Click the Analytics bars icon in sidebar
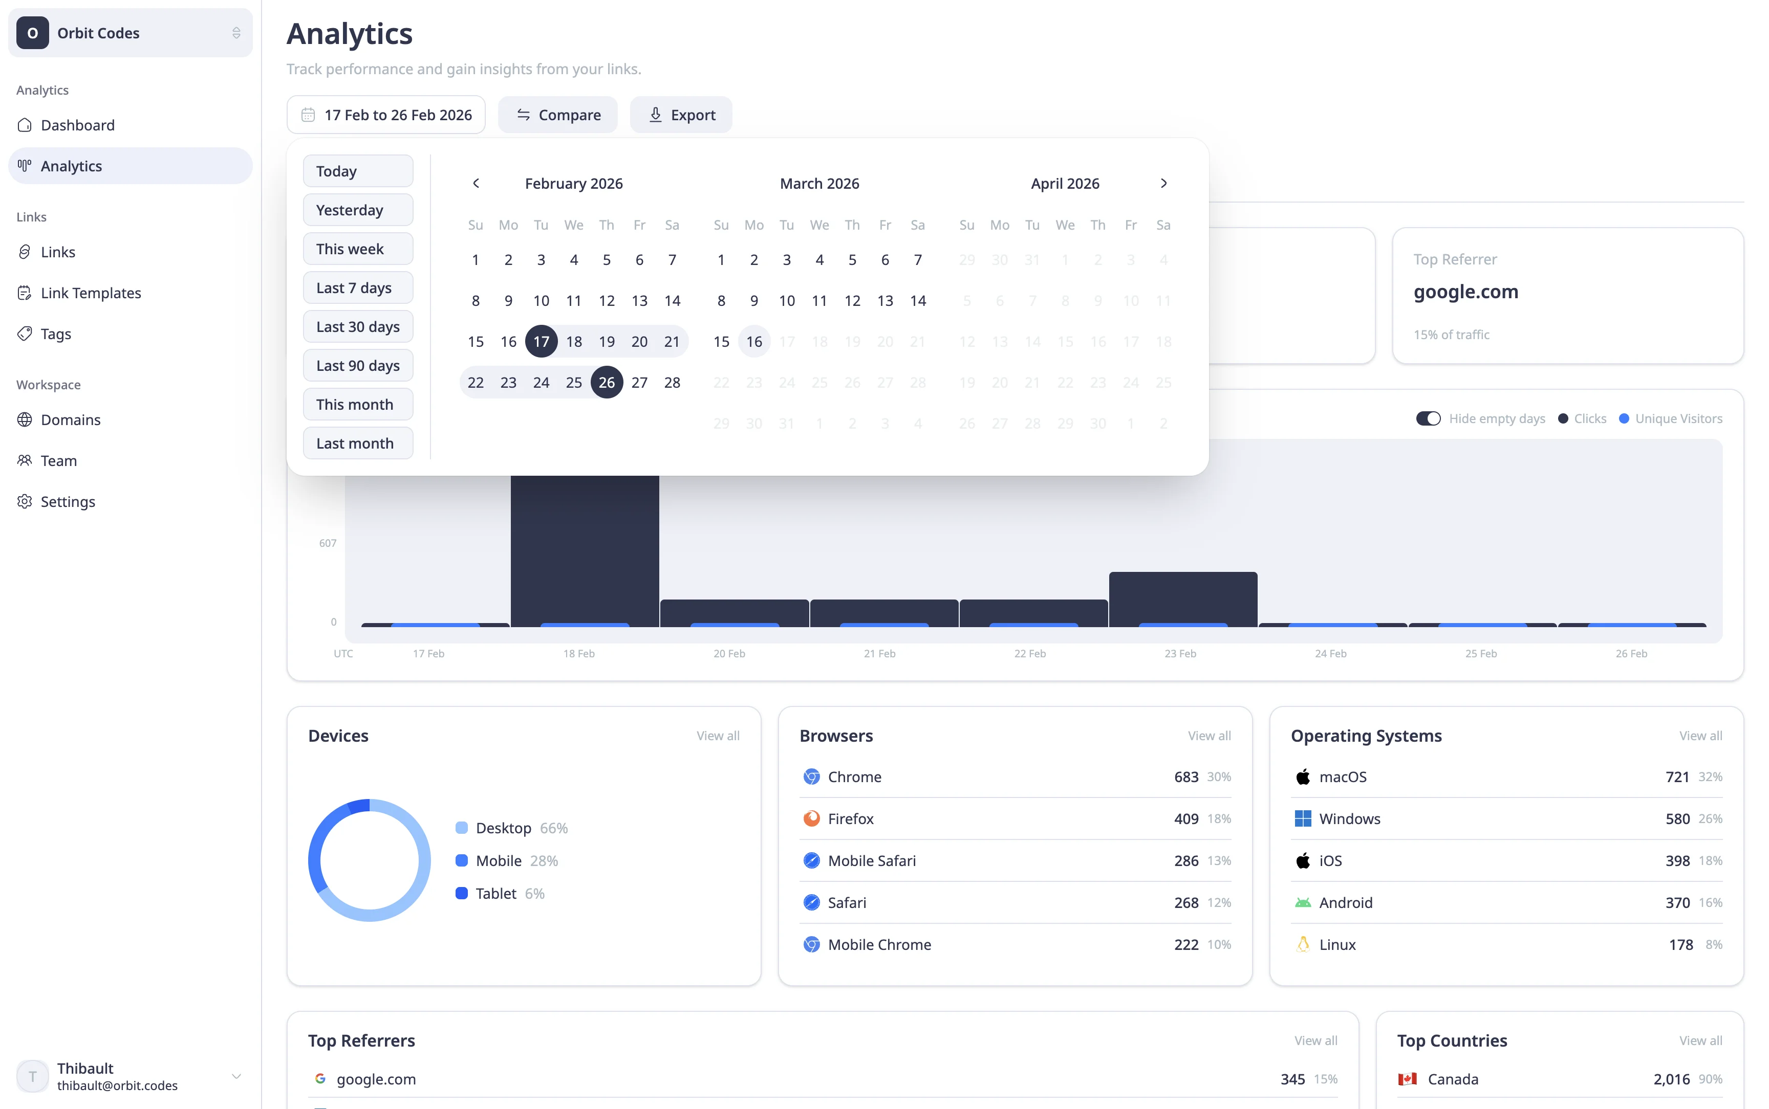This screenshot has width=1769, height=1109. [x=25, y=166]
